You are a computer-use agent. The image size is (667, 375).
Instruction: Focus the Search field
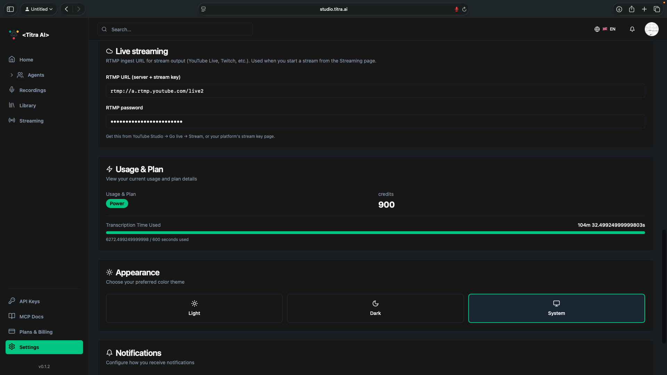point(175,30)
